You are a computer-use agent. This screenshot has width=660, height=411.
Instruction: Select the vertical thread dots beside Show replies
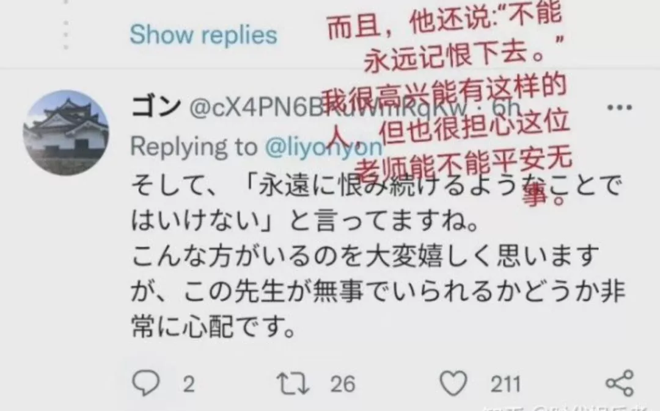point(65,25)
